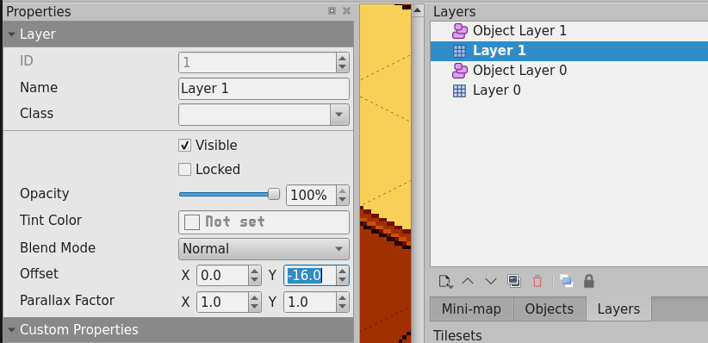Image resolution: width=708 pixels, height=343 pixels.
Task: Decrease Parallax Factor X with down arrow
Action: pyautogui.click(x=255, y=307)
